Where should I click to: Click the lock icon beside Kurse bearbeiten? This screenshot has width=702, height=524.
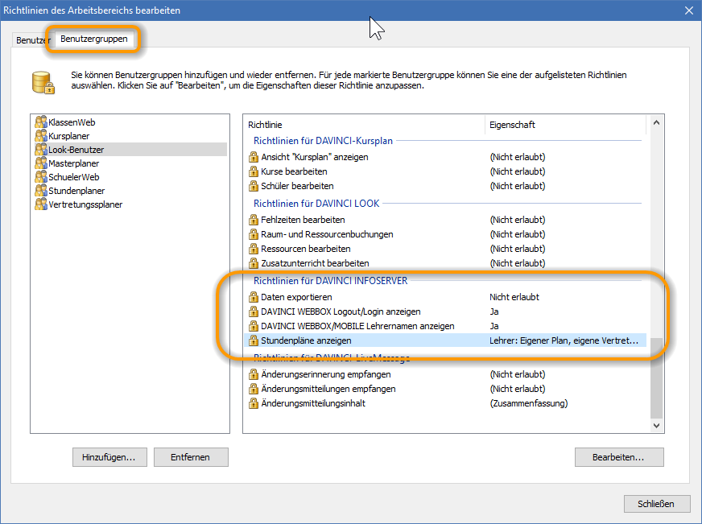click(x=254, y=171)
